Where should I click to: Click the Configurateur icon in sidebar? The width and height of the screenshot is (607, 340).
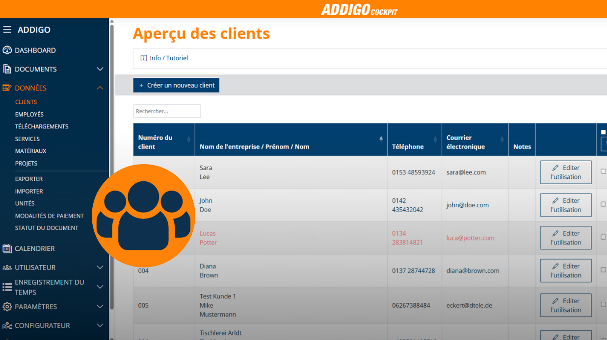pyautogui.click(x=7, y=325)
